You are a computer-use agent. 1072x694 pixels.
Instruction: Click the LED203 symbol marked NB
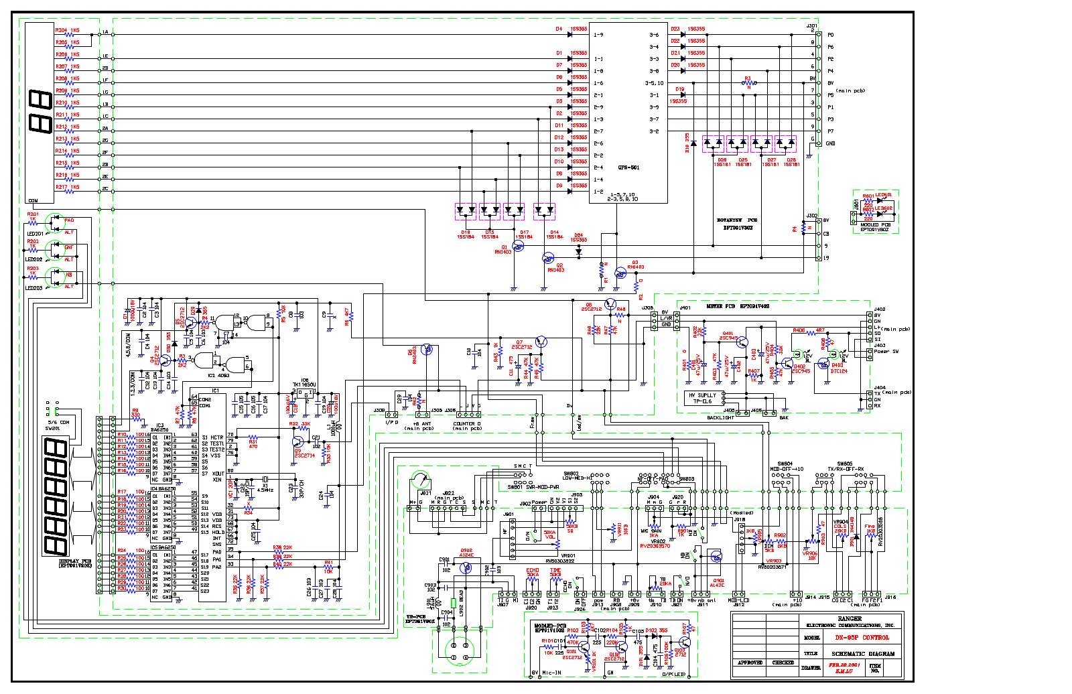click(54, 278)
